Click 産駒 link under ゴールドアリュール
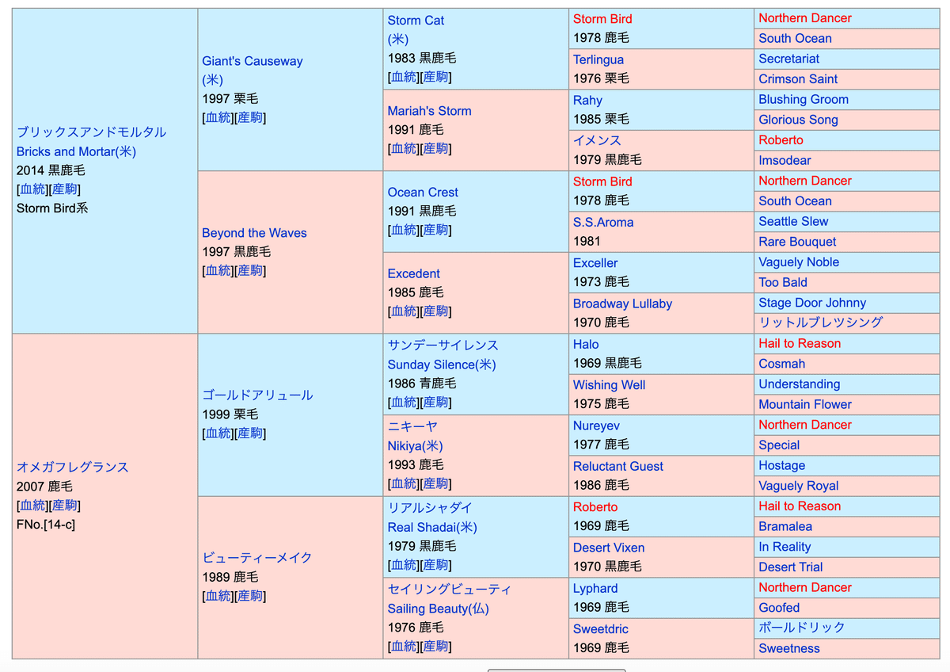 (249, 433)
